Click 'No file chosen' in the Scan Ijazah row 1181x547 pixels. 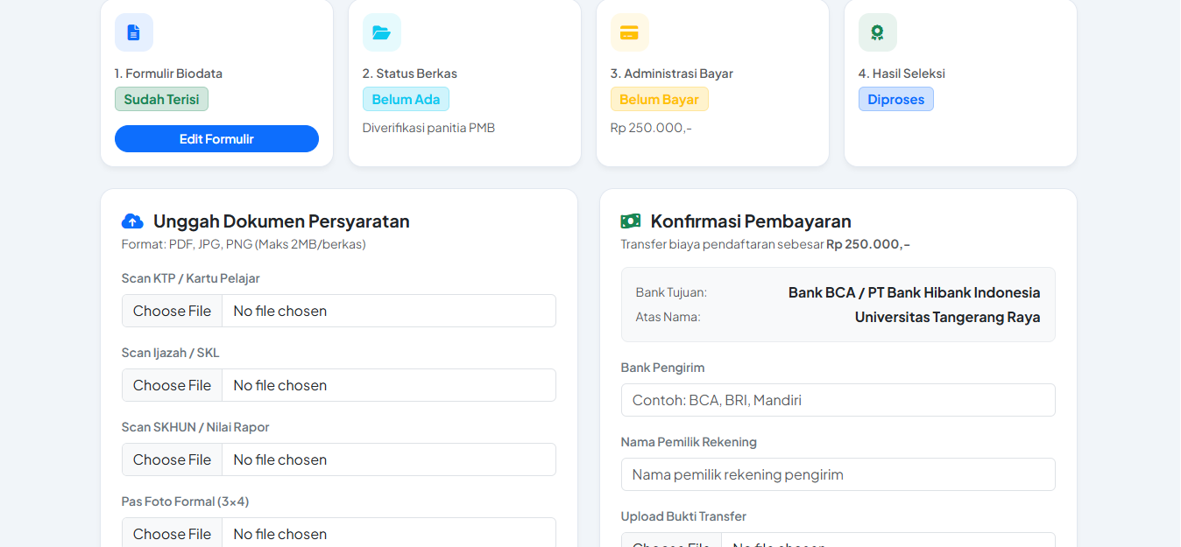click(x=280, y=385)
